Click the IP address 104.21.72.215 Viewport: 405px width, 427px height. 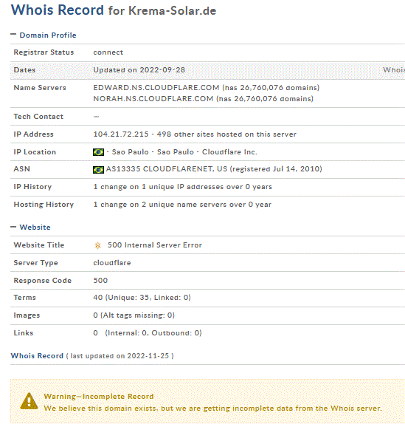coord(121,134)
